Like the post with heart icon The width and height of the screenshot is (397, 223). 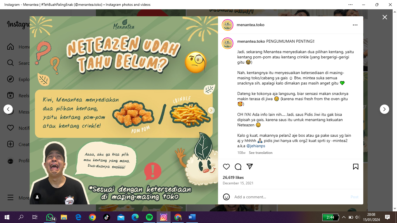click(226, 167)
